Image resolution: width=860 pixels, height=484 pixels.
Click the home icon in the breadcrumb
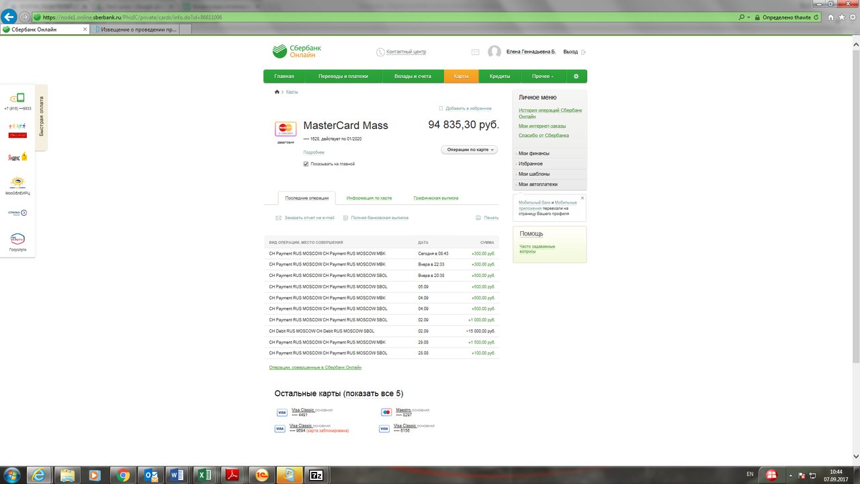(x=277, y=91)
